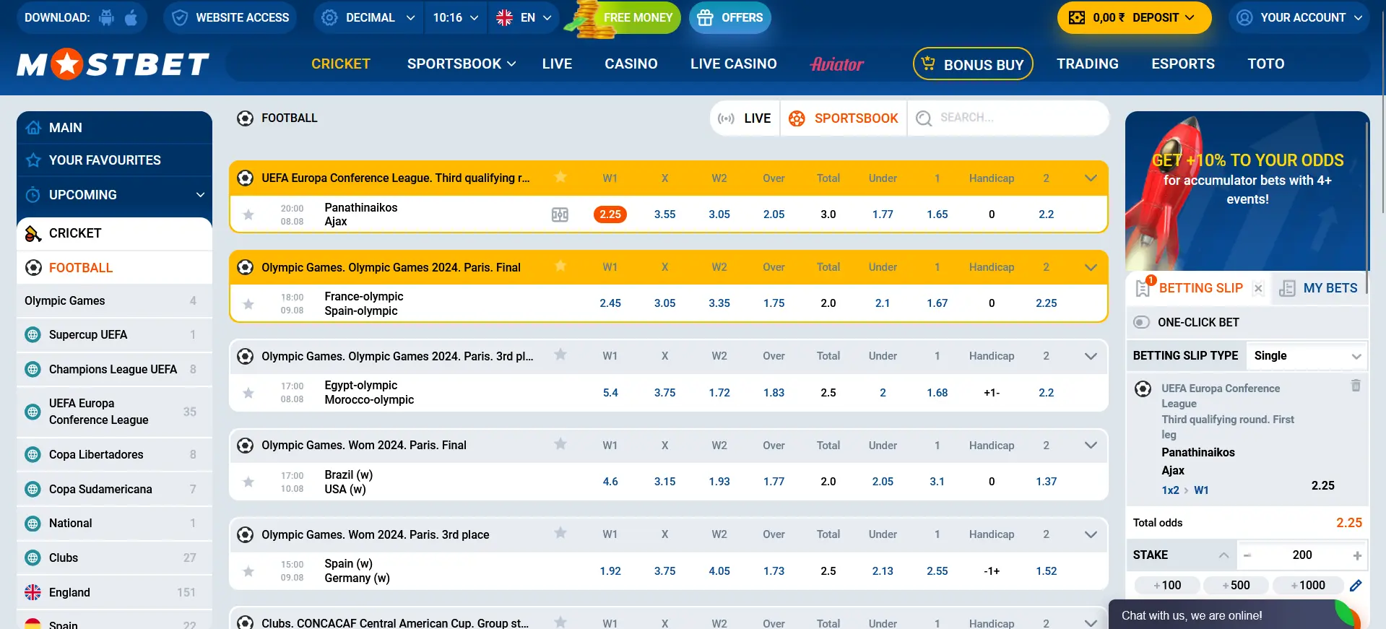The height and width of the screenshot is (629, 1386).
Task: Add +500 to the stake
Action: click(x=1236, y=586)
